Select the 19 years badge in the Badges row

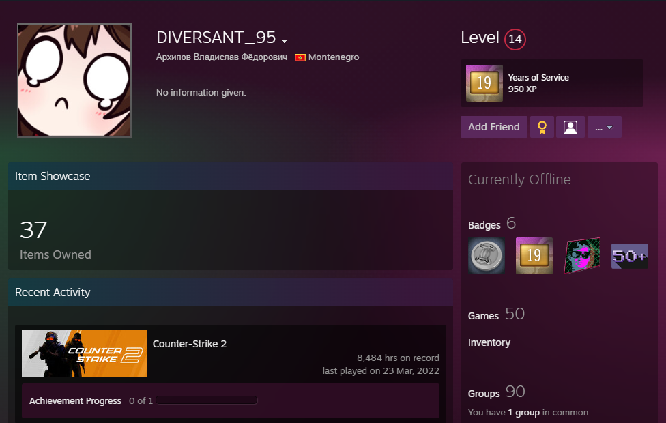point(534,256)
